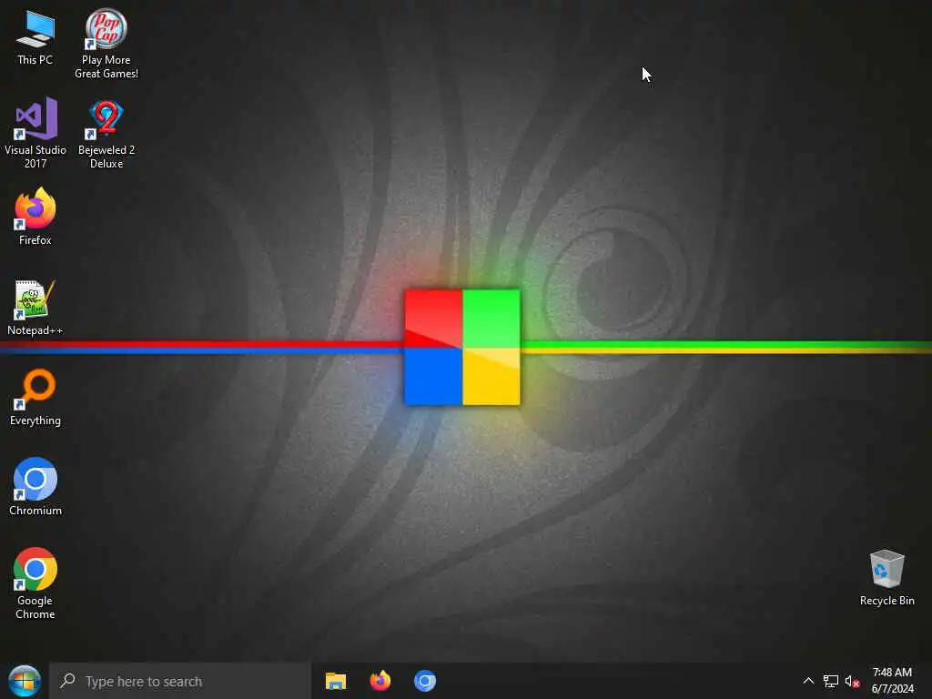Select the PopCap Play More Great Games shortcut
The width and height of the screenshot is (932, 699).
click(106, 44)
